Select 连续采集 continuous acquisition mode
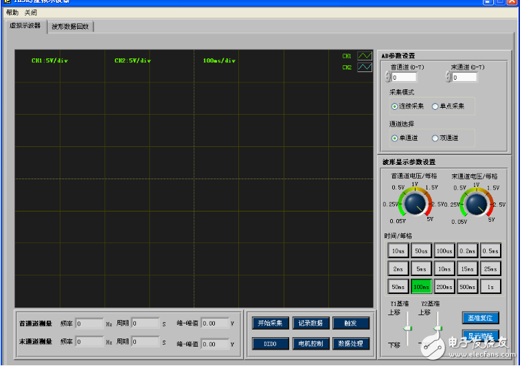The height and width of the screenshot is (366, 522). tap(395, 106)
